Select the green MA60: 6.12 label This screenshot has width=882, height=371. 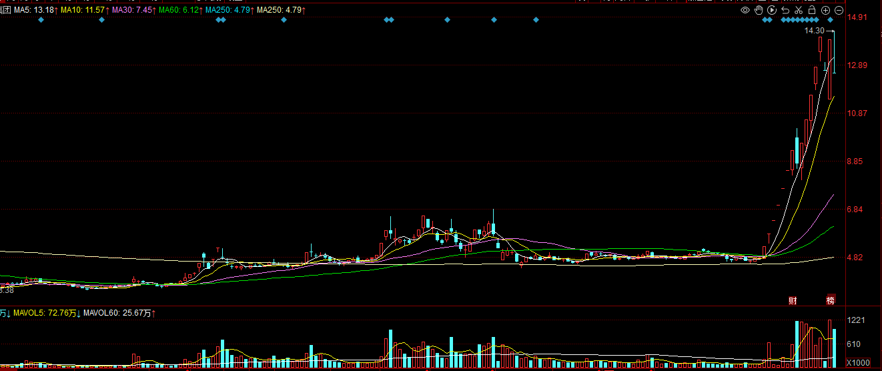[x=180, y=10]
